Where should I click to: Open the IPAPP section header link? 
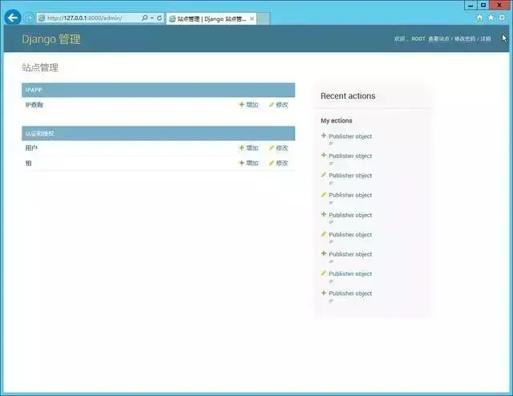tap(34, 90)
